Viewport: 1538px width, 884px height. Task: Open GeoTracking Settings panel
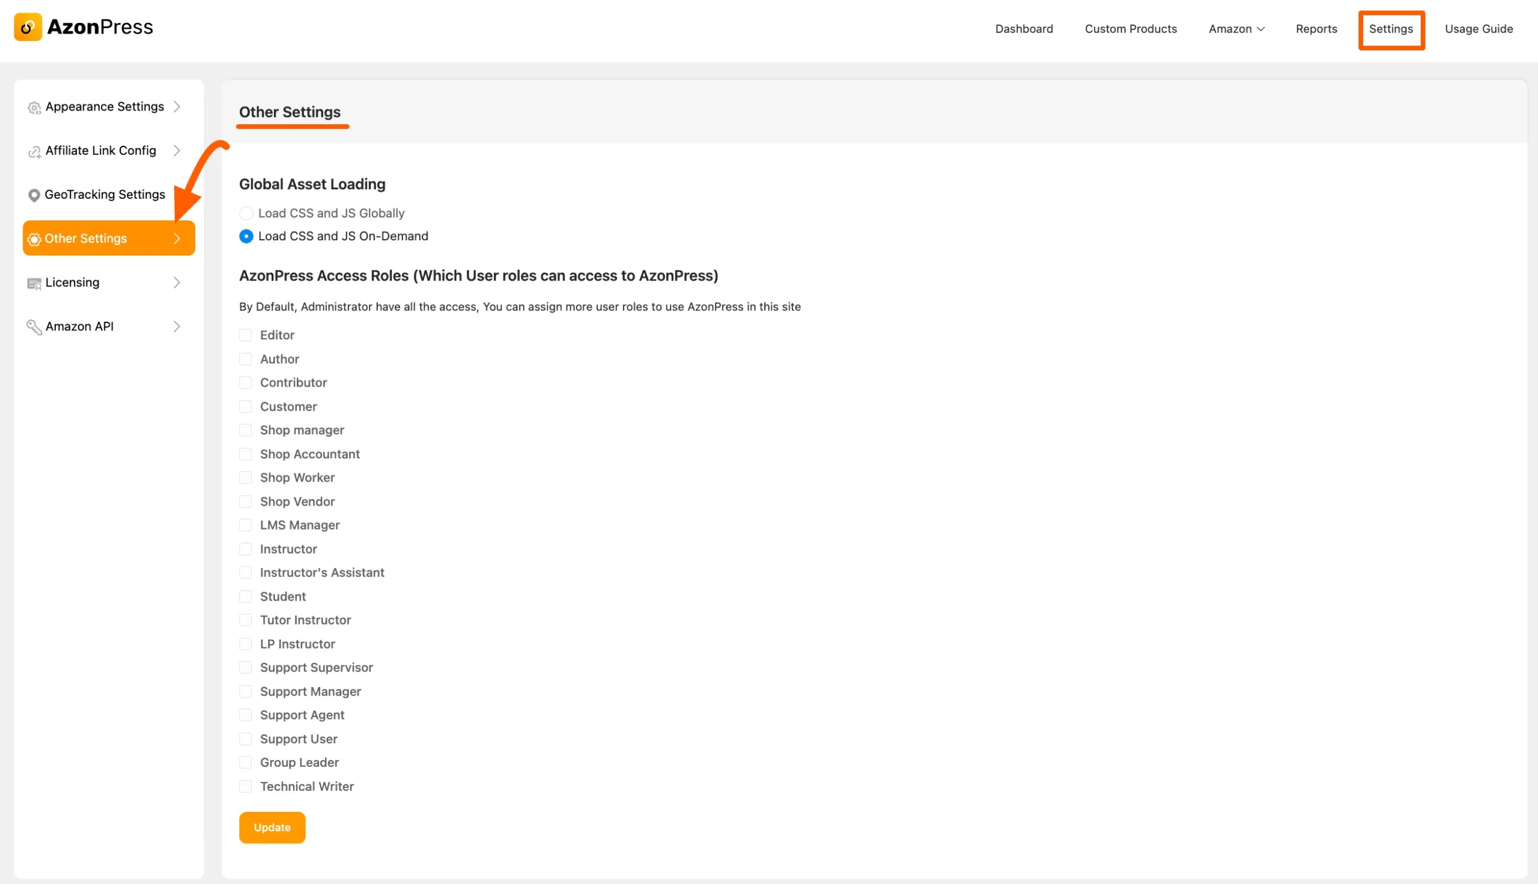point(105,193)
